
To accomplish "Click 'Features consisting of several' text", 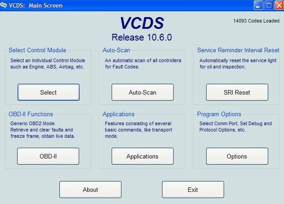I will point(138,123).
